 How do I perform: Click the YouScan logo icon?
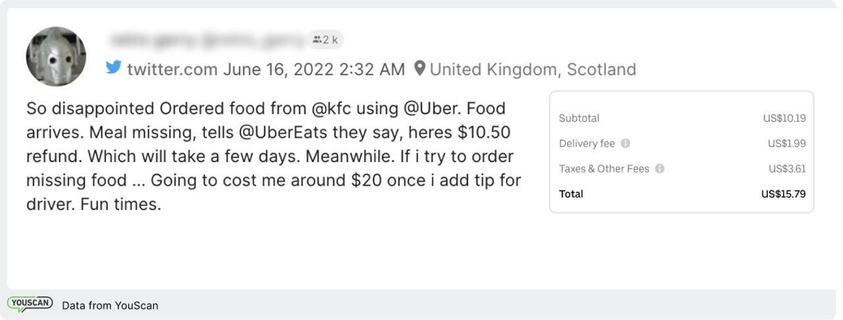tap(30, 305)
